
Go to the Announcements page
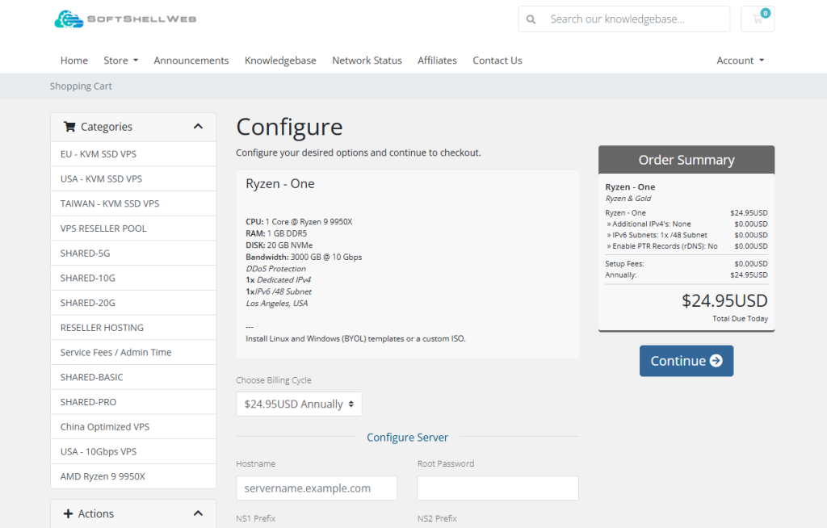click(x=191, y=61)
